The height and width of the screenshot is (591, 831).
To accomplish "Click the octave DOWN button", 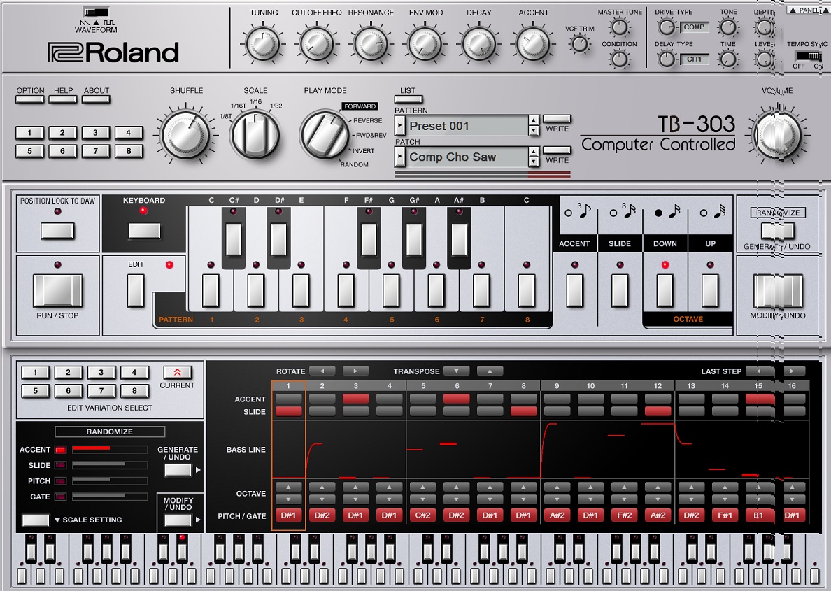I will point(665,291).
